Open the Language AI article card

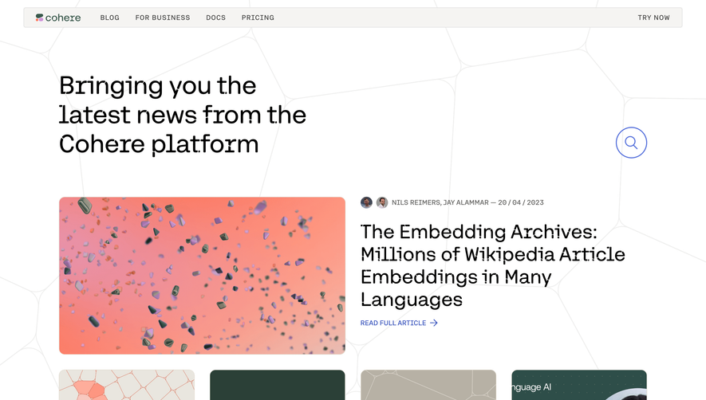[579, 385]
